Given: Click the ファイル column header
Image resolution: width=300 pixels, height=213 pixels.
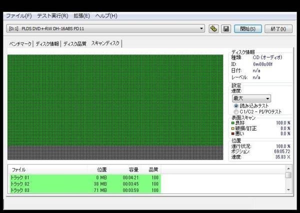Looking at the screenshot, I should 48,169.
